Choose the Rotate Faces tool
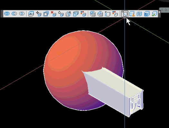Image resolution: width=169 pixels, height=128 pixels. (x=61, y=14)
